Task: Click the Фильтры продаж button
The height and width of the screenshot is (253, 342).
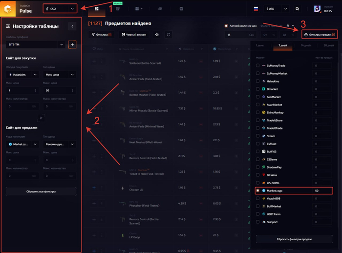Action: [320, 35]
